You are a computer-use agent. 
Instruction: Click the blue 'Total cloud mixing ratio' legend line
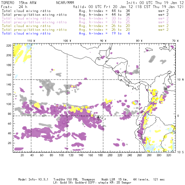(x=26, y=33)
